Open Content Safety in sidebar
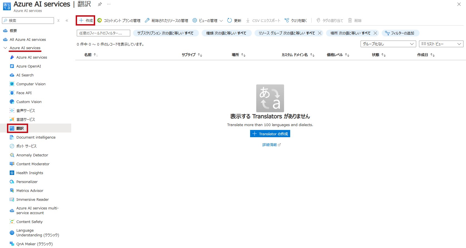Viewport: 466px width, 248px height. (x=29, y=222)
